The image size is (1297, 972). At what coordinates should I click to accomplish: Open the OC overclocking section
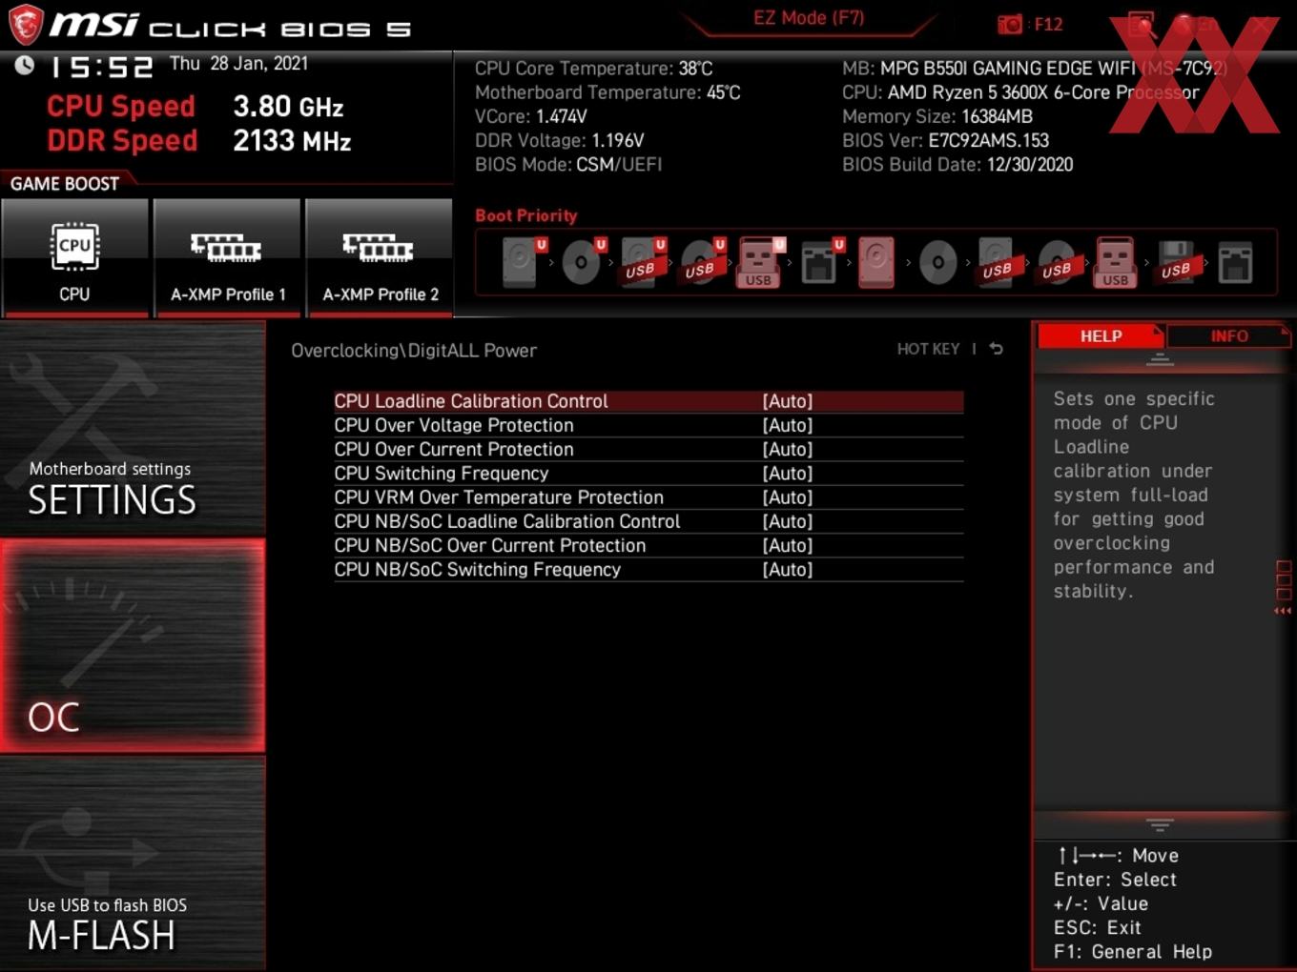point(133,645)
